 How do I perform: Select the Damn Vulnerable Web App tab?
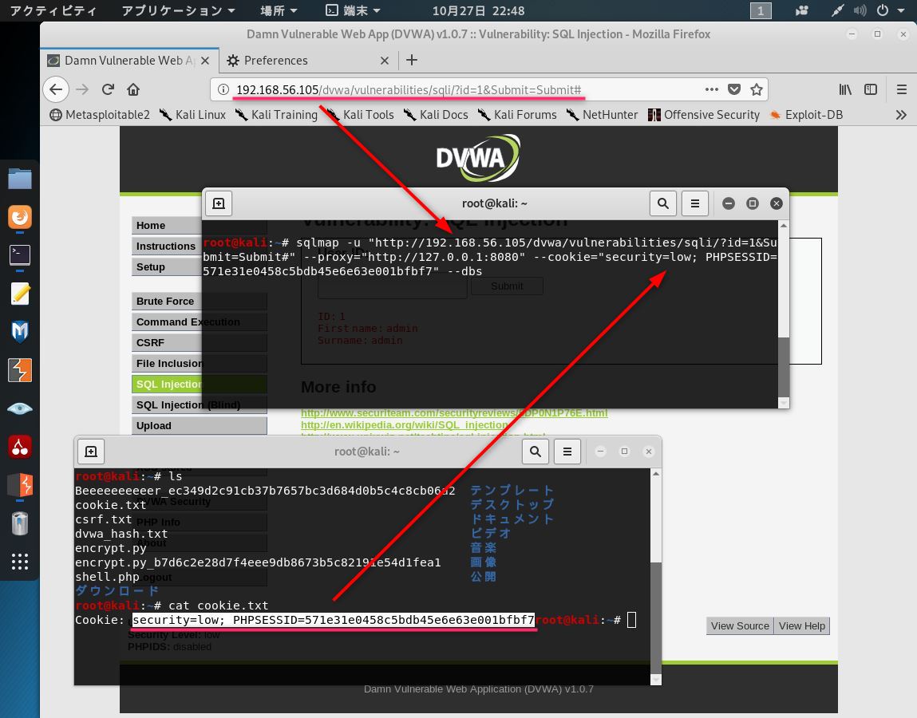coord(128,60)
